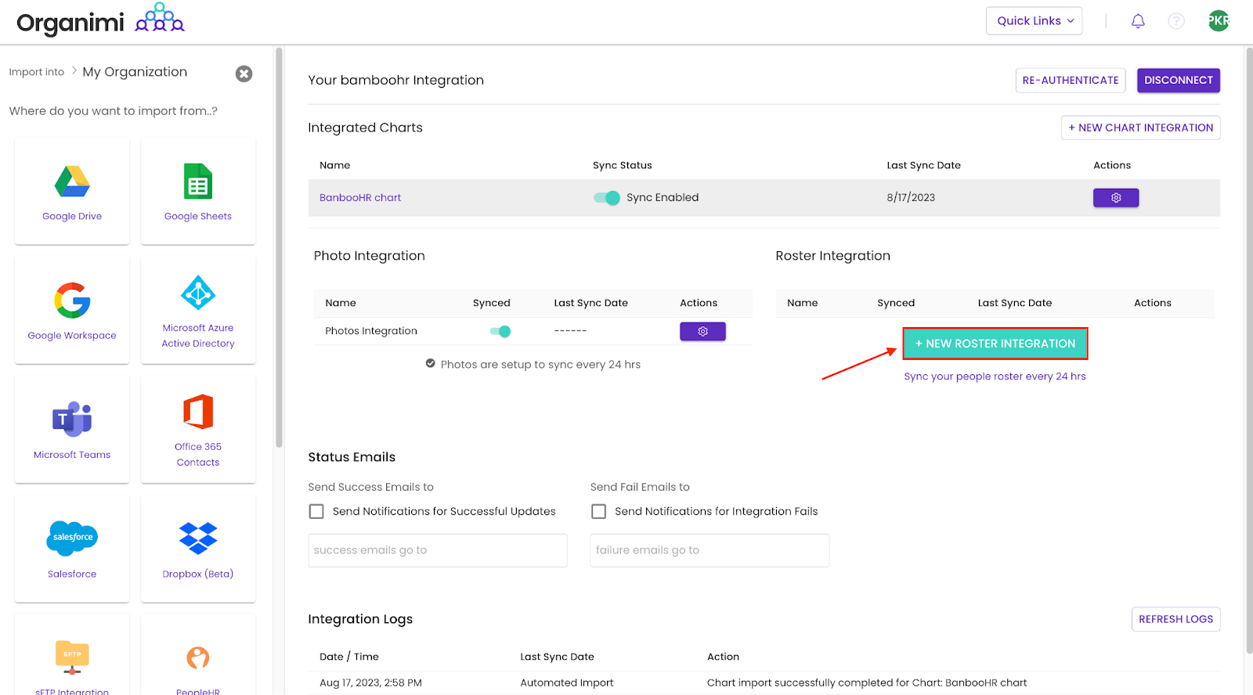Viewport: 1253px width, 695px height.
Task: Click the 8/17/2023 last sync date
Action: pos(911,198)
